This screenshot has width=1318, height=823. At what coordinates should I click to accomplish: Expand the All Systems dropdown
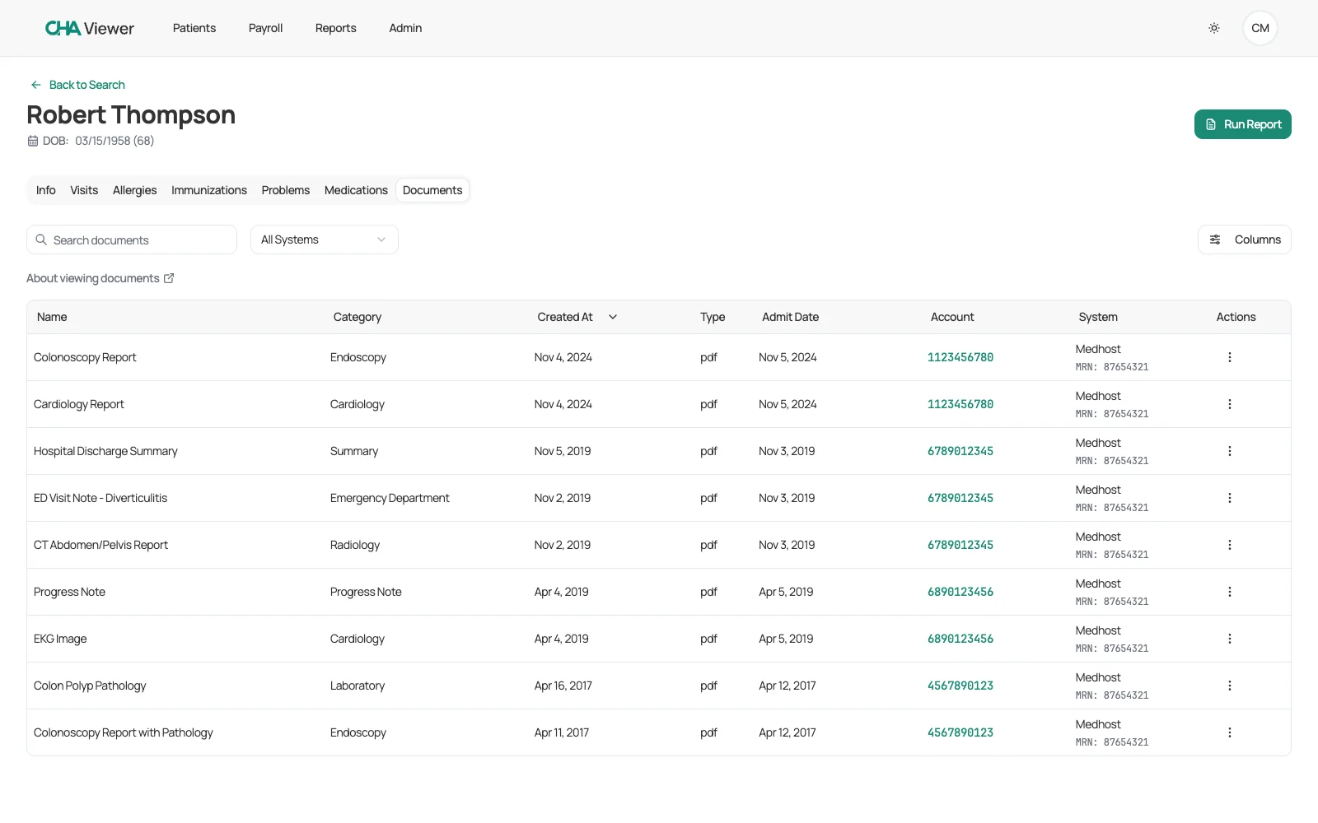(325, 239)
